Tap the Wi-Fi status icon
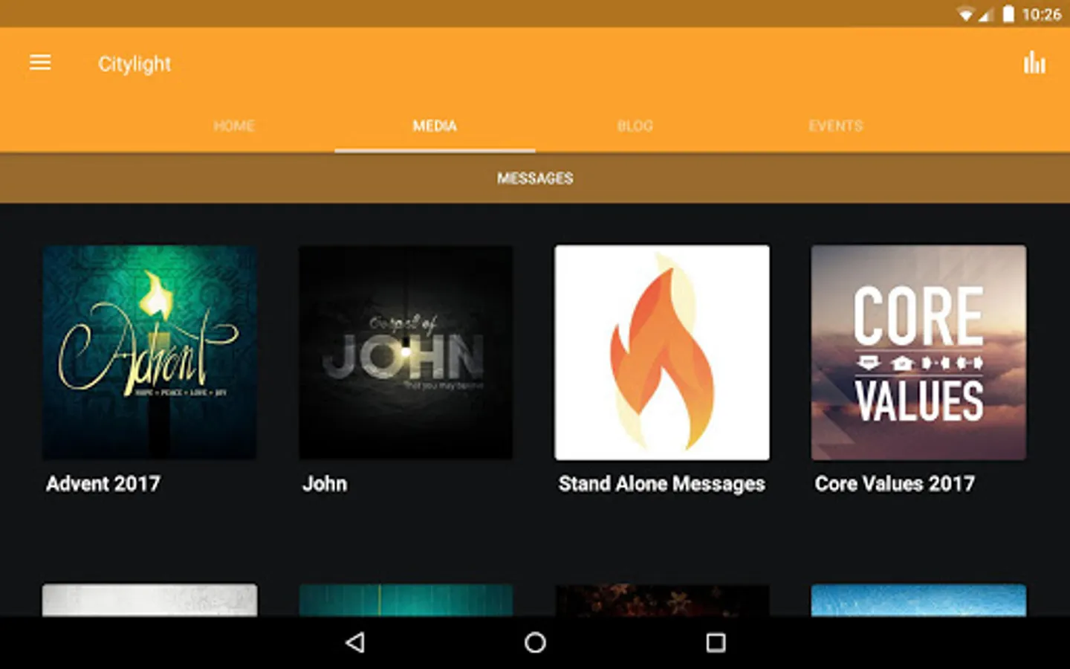The image size is (1070, 669). click(x=965, y=14)
